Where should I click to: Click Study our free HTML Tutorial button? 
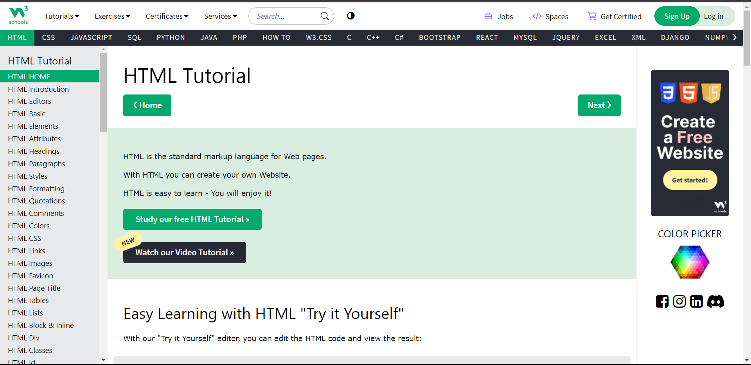tap(192, 219)
